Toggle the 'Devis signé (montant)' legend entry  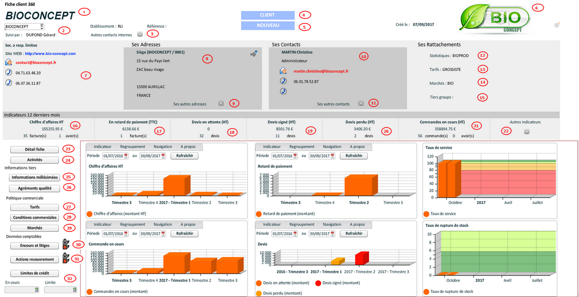[x=318, y=283]
